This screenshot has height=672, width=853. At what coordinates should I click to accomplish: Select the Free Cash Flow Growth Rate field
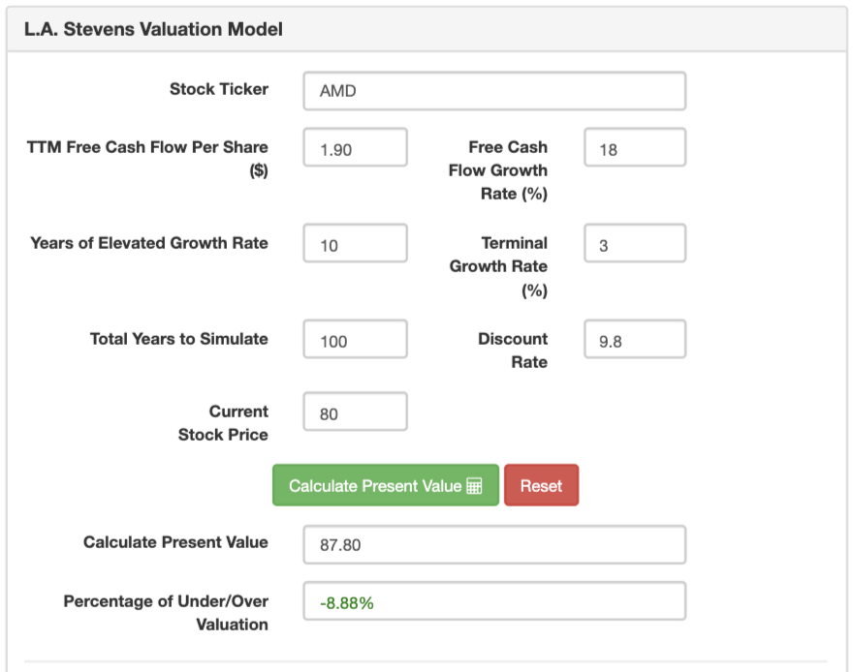634,147
